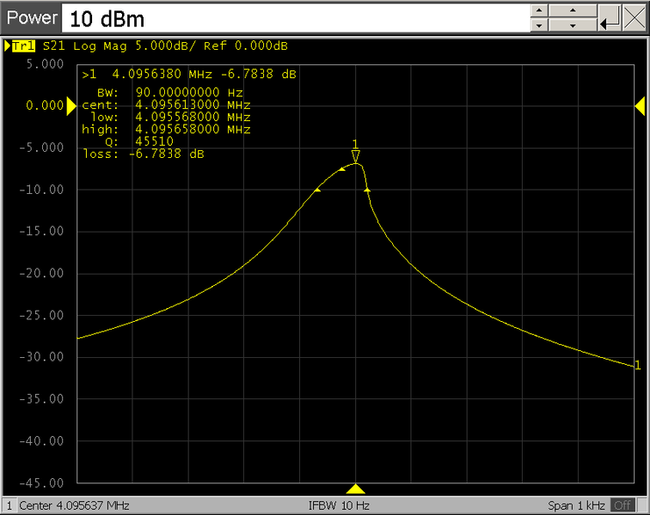The width and height of the screenshot is (650, 515).
Task: Click the small up arrow stepper for power
Action: click(538, 10)
